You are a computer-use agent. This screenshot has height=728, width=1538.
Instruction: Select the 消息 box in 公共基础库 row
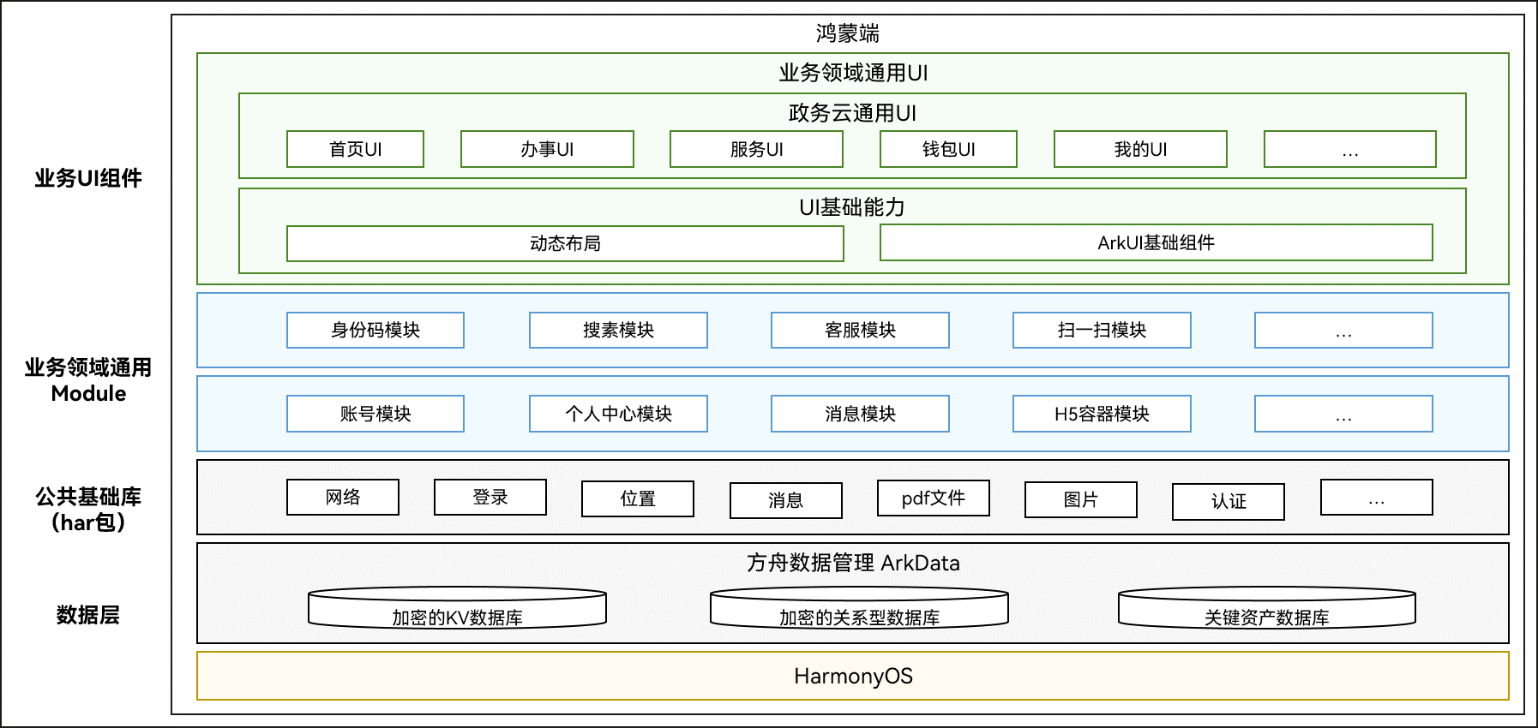click(785, 500)
